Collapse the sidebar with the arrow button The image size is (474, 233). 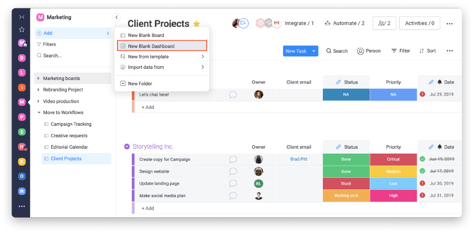point(116,17)
